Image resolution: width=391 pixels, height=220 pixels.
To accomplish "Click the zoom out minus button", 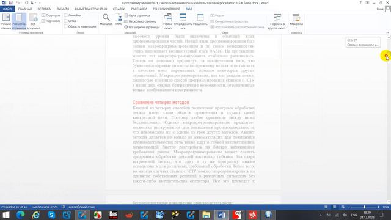I will (x=349, y=207).
